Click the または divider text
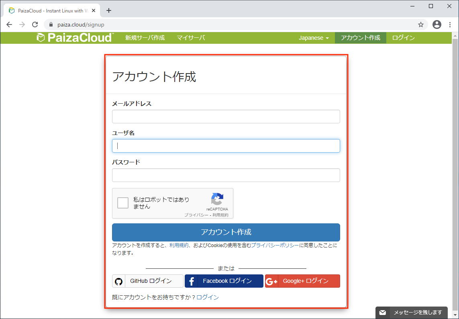 click(226, 268)
